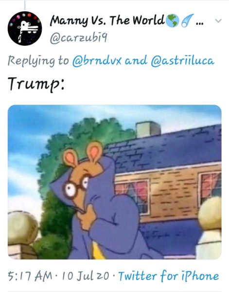The image size is (229, 292).
Task: Click the 5:17 AM timestamp
Action: (x=30, y=276)
